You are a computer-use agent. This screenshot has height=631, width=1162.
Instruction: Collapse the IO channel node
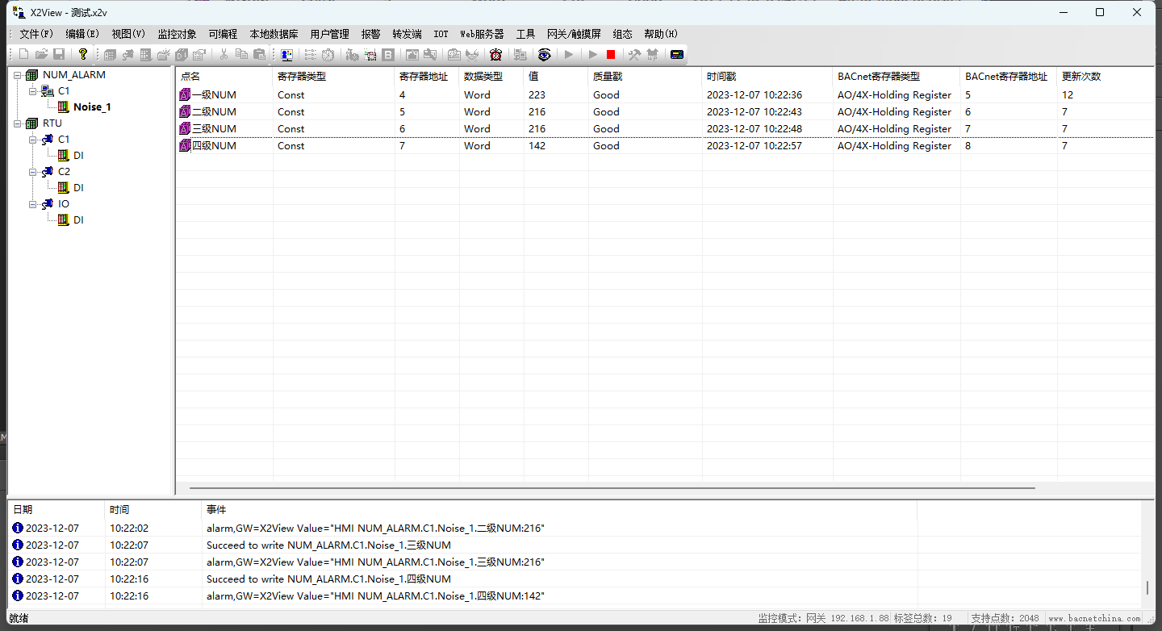click(x=32, y=204)
